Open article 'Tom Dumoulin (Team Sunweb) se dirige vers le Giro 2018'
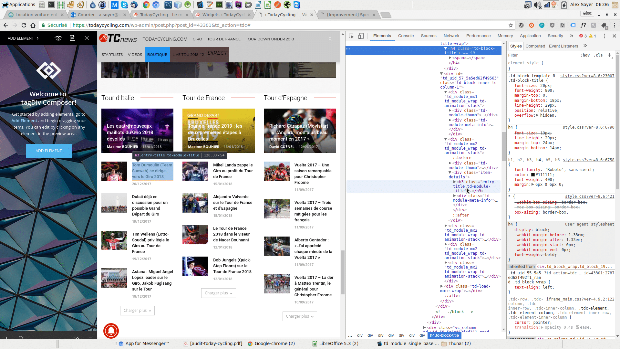The width and height of the screenshot is (620, 349). coord(152,171)
